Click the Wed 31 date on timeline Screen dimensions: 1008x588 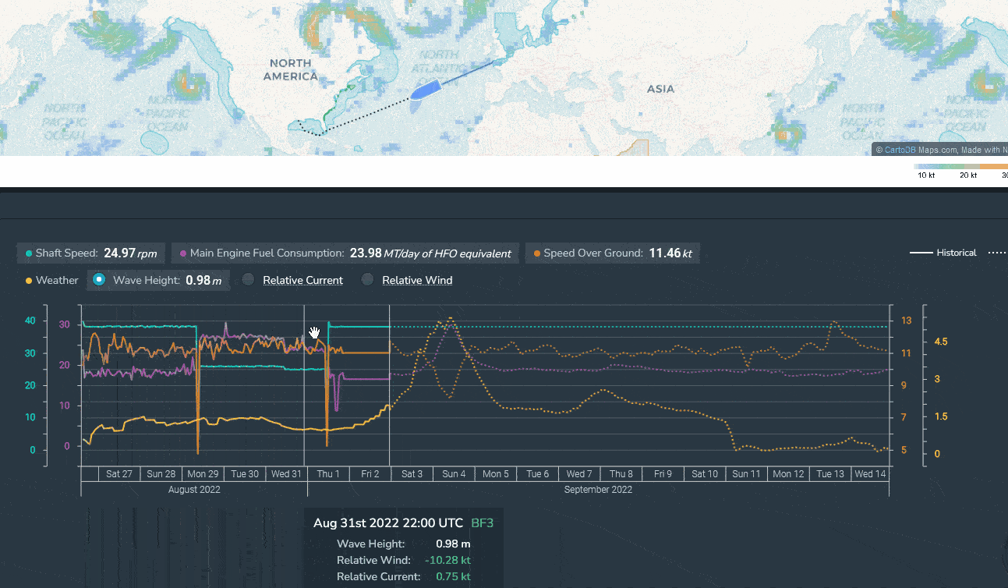point(286,474)
